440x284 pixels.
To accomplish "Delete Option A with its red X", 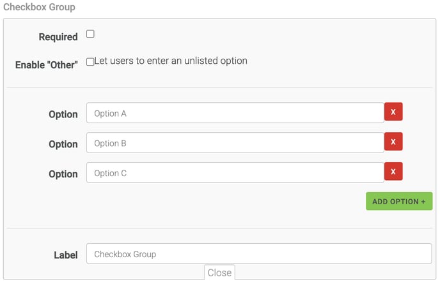I will point(393,112).
